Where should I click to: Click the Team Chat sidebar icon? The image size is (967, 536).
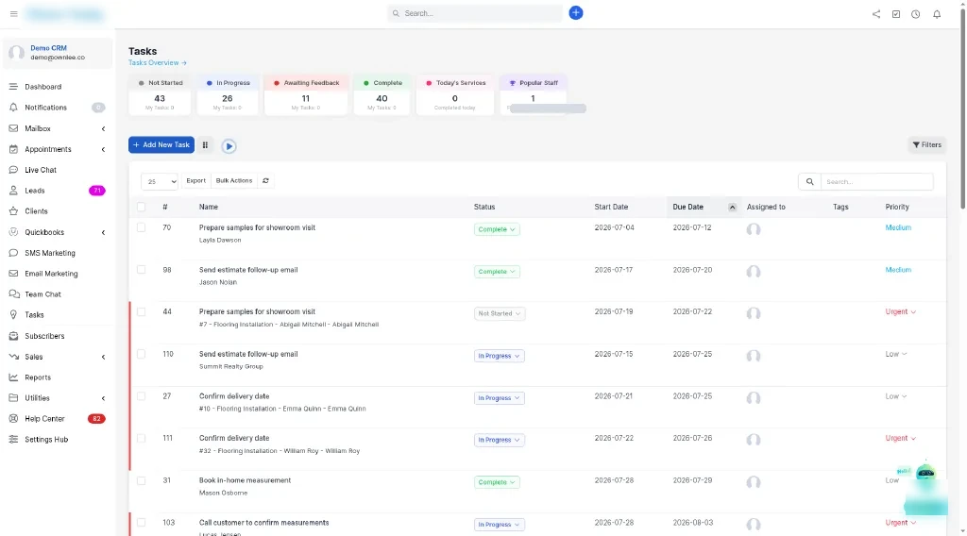13,294
